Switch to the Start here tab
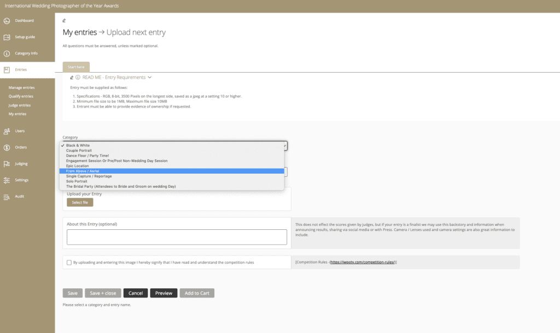560x333 pixels. point(76,67)
